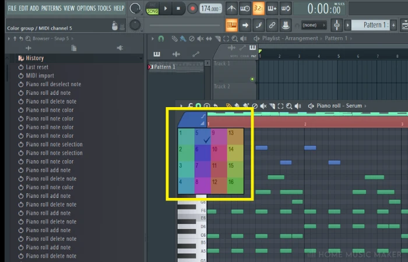
Task: Select Piano roll slice tool
Action: (272, 106)
